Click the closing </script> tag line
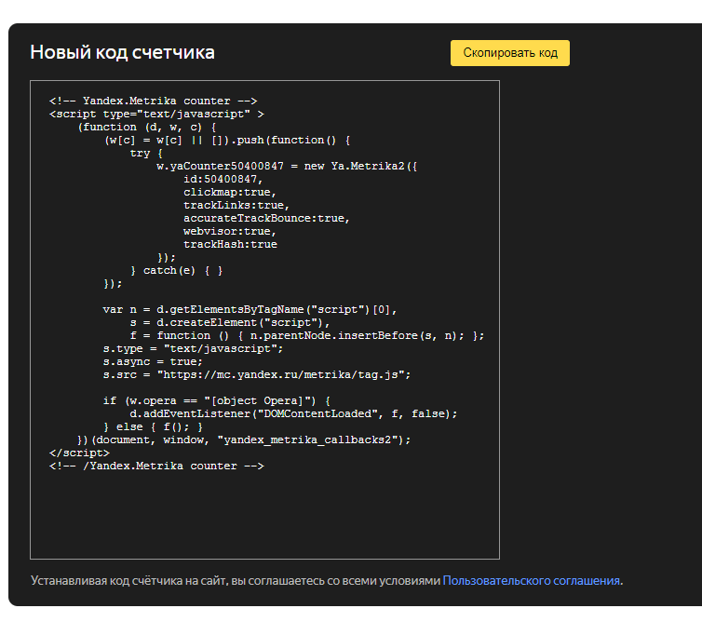 (79, 453)
